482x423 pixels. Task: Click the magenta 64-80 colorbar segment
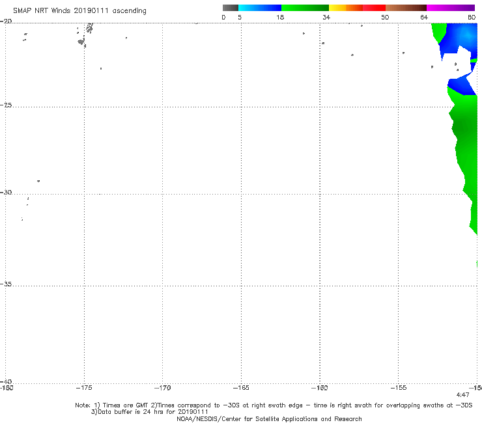[x=451, y=8]
